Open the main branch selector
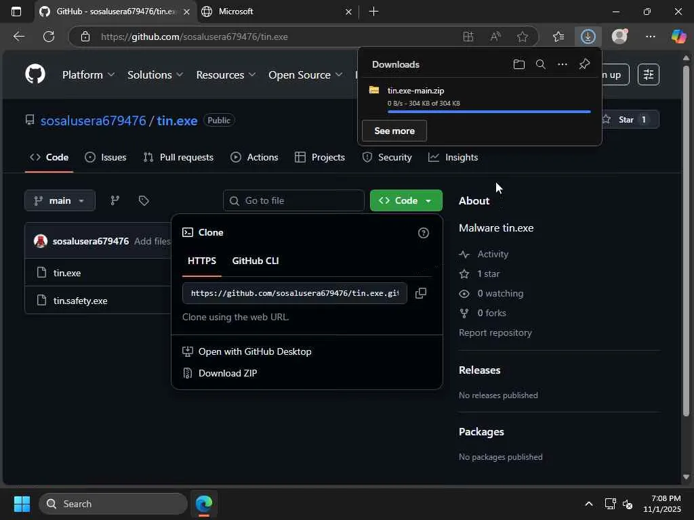 (60, 200)
